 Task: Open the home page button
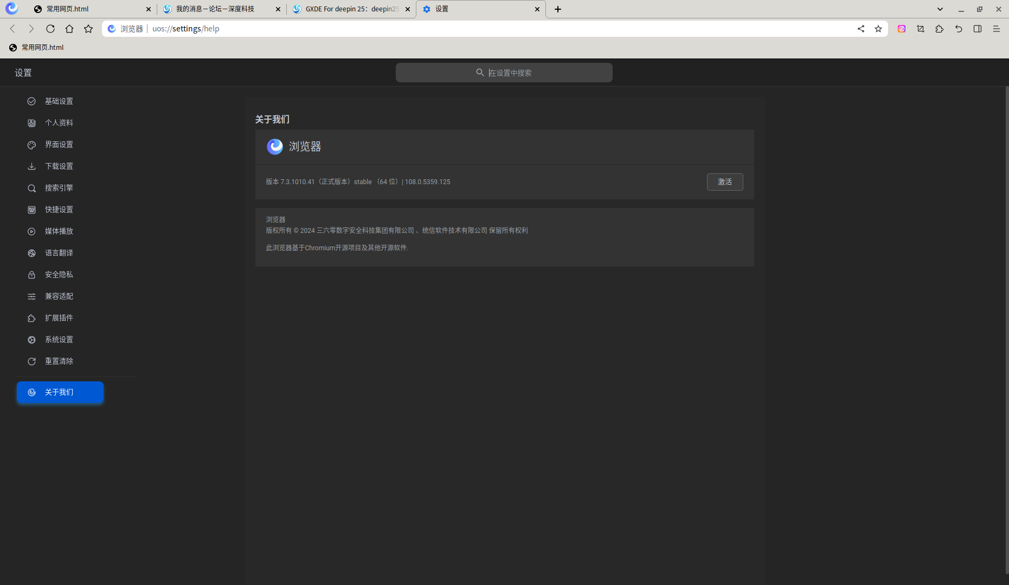coord(69,29)
